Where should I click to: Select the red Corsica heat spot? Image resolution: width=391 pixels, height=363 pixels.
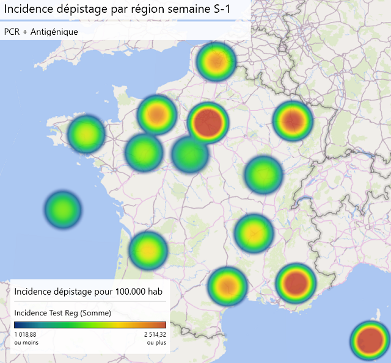coord(370,340)
